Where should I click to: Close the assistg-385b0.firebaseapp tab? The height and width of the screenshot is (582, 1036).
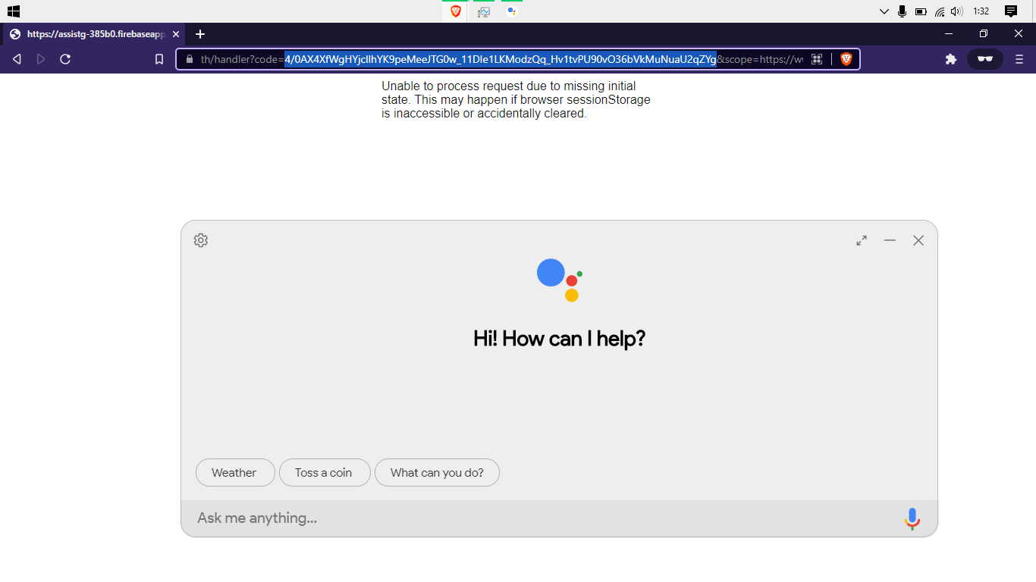click(x=176, y=34)
